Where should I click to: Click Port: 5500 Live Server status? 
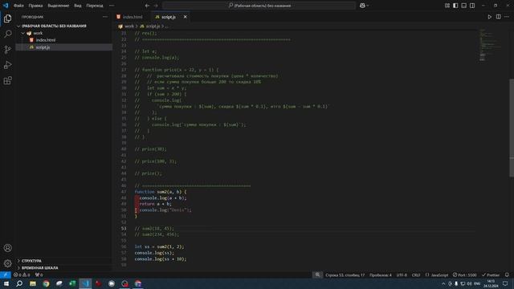click(x=464, y=275)
